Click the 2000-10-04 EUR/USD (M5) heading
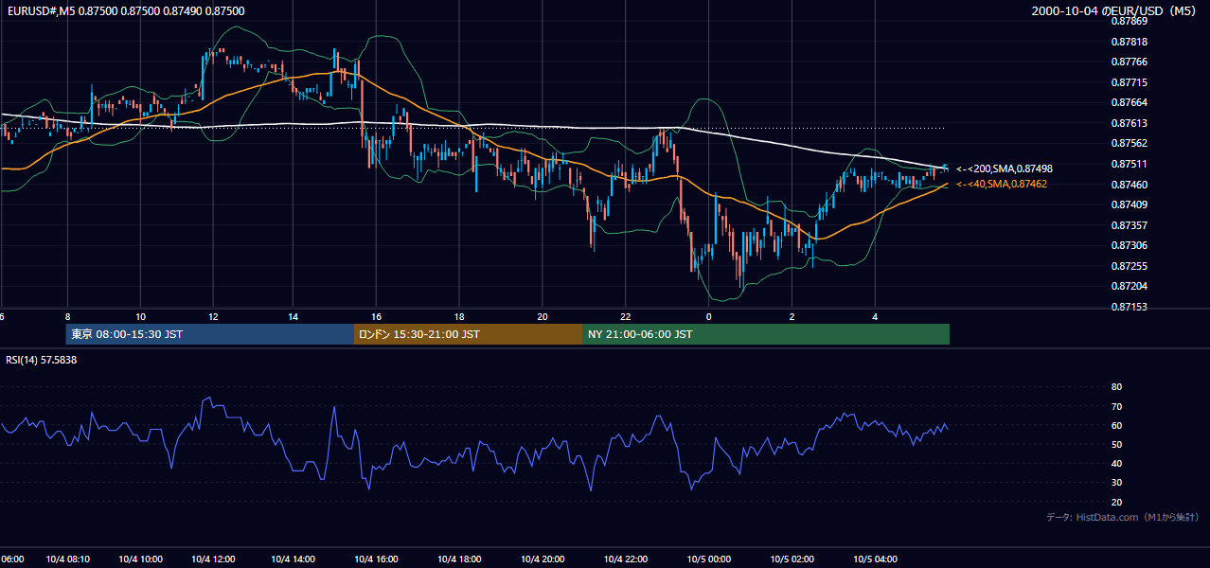This screenshot has width=1210, height=568. click(1115, 10)
